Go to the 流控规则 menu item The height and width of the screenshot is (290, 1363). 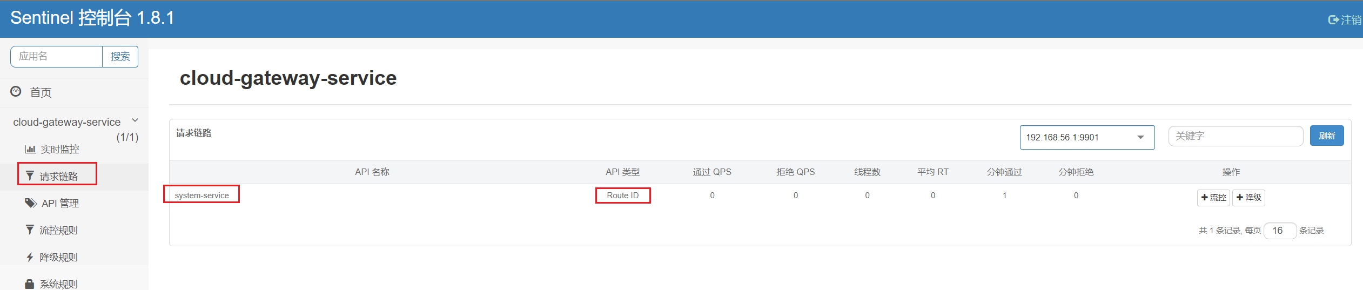[x=58, y=230]
